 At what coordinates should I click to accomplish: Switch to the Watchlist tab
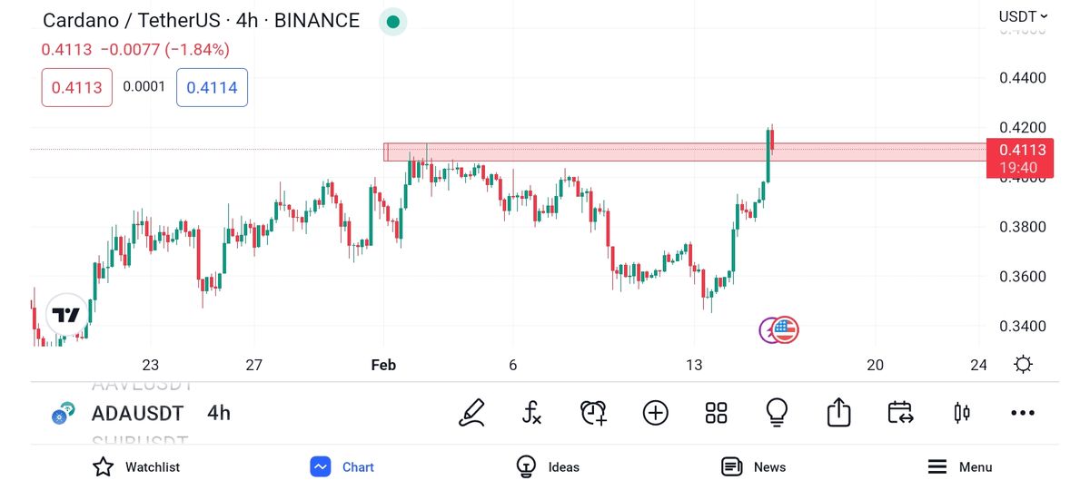click(136, 466)
